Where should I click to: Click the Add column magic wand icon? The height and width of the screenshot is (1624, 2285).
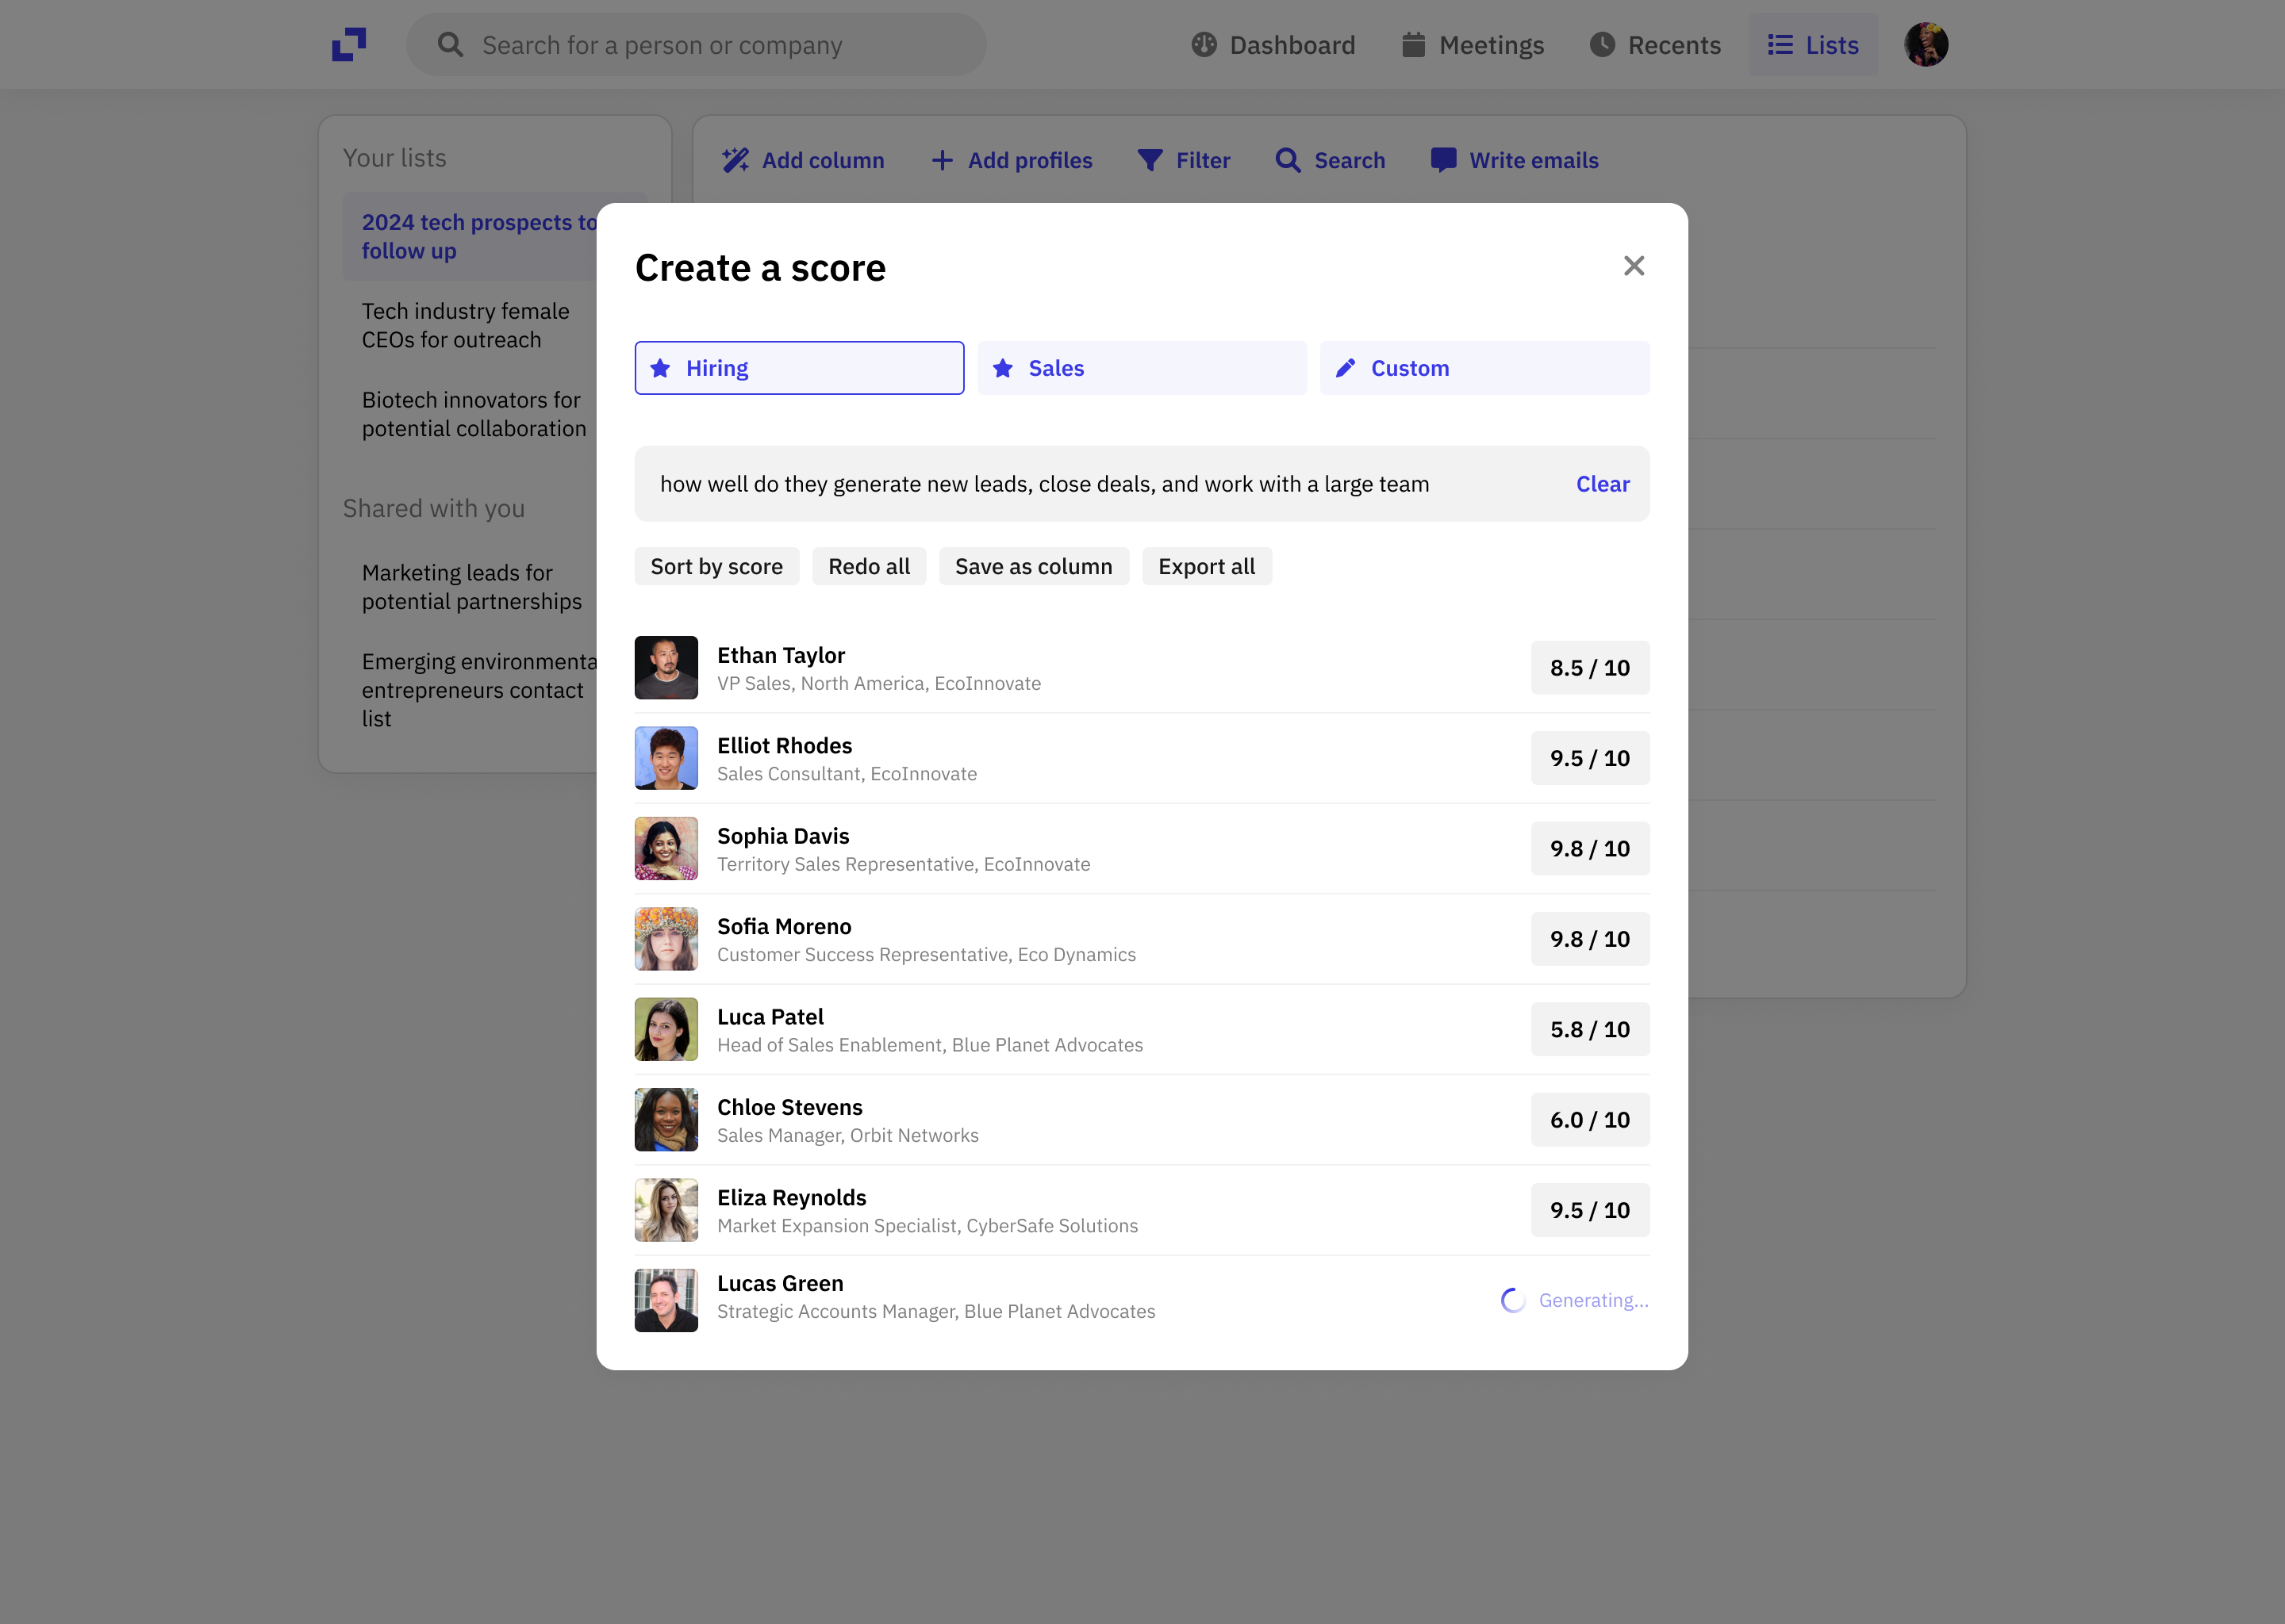pos(736,160)
